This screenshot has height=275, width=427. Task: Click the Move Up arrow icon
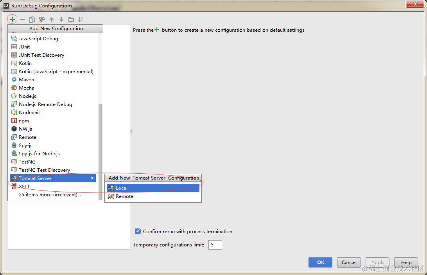click(x=52, y=19)
